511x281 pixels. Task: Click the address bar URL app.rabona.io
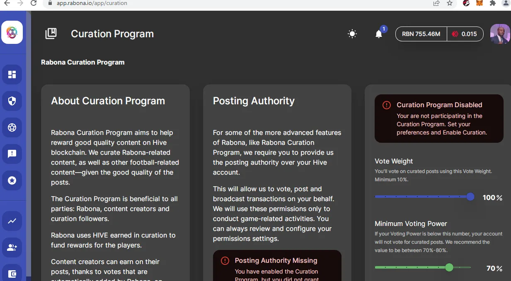tap(92, 3)
